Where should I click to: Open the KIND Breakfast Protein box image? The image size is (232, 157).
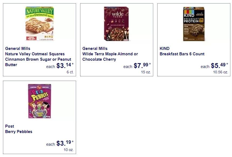(x=194, y=24)
